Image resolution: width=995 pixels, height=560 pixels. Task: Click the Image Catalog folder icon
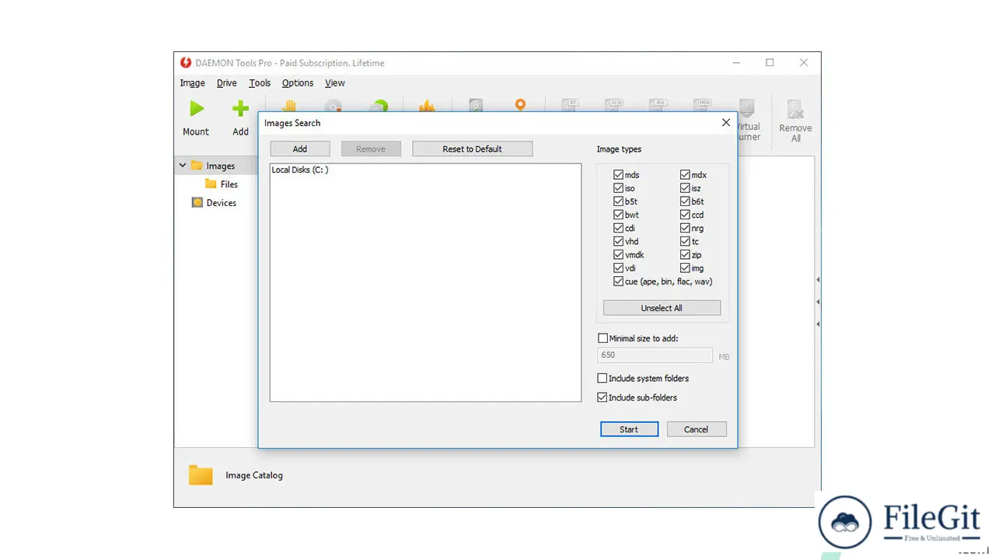click(201, 475)
